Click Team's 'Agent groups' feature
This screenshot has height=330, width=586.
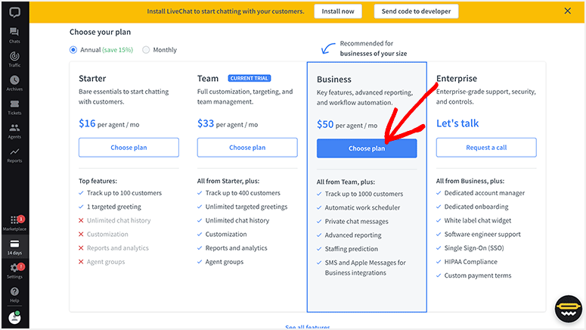[225, 262]
